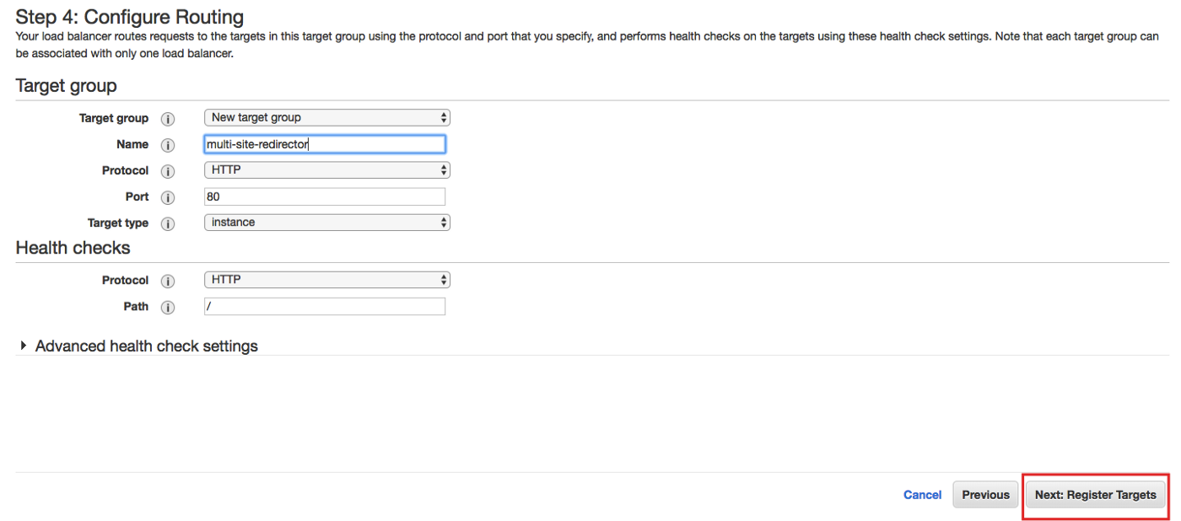Click the info icon next to Port
This screenshot has width=1181, height=521.
tap(167, 197)
